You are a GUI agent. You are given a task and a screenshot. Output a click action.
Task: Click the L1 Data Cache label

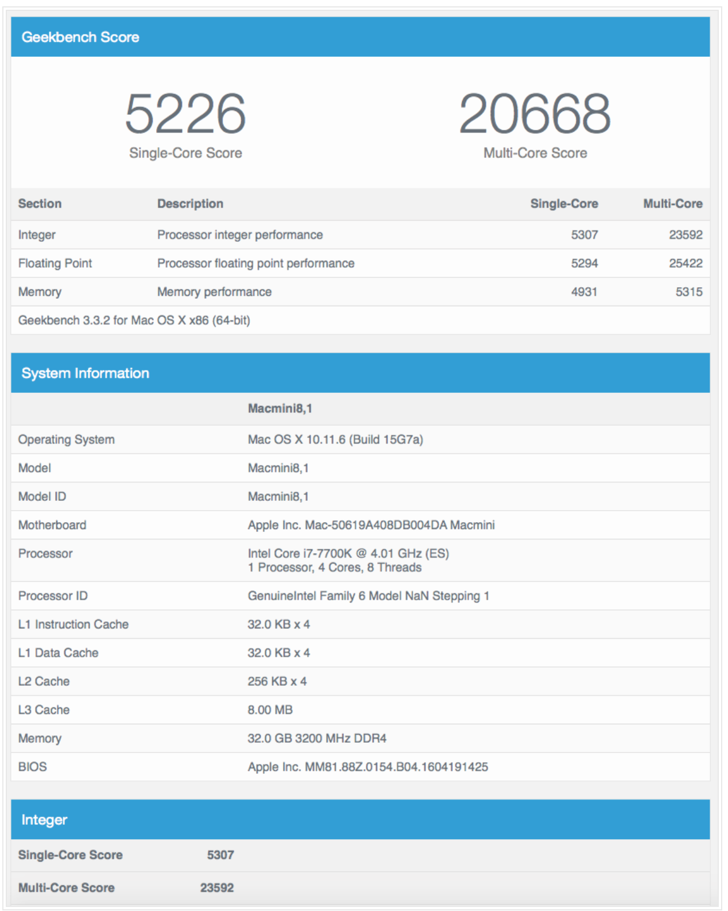click(58, 653)
